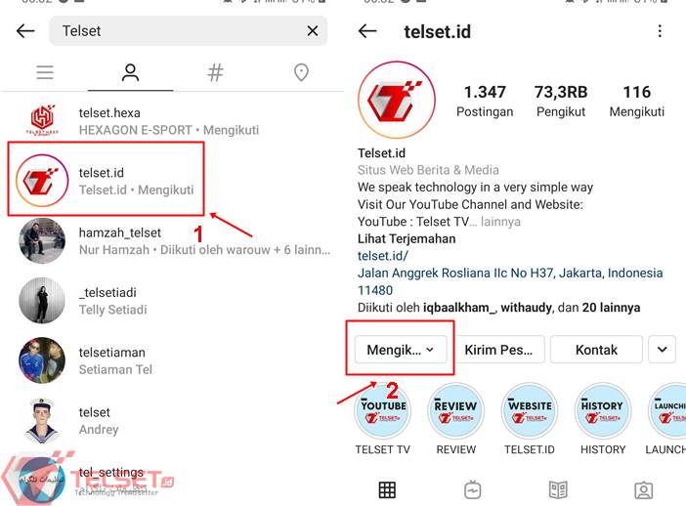Open the IGTV videos tab icon
Viewport: 686px width, 506px height.
point(473,489)
